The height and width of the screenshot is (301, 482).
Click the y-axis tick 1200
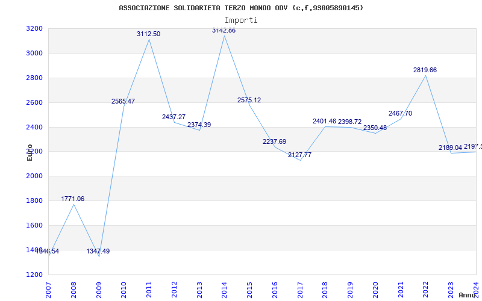click(34, 275)
